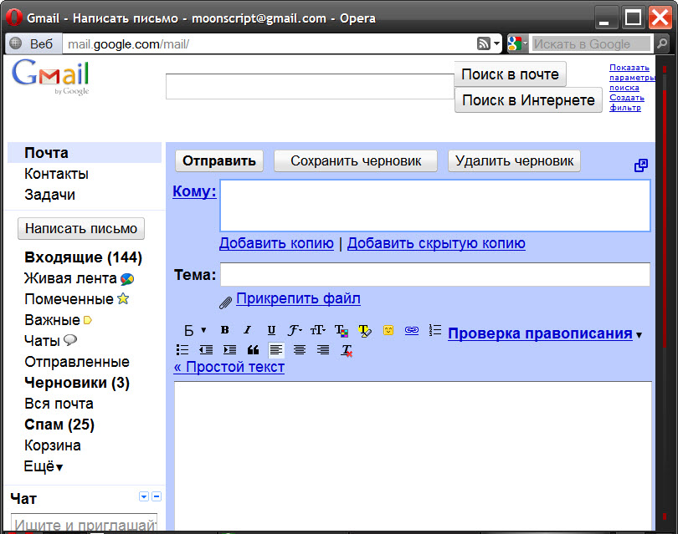Click the Gmail logo
Screen dimensions: 678x534
[50, 76]
